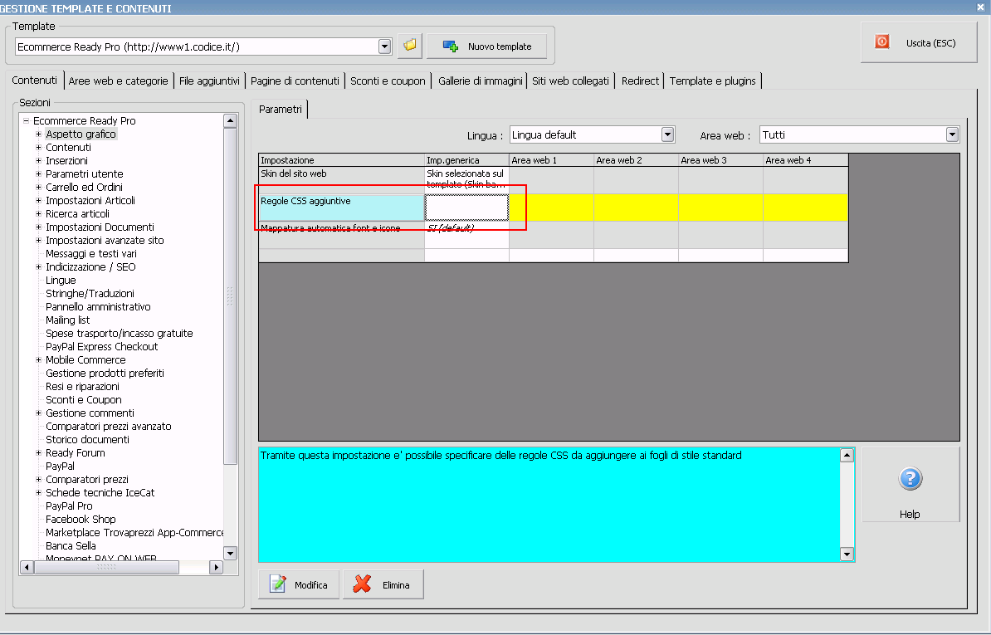
Task: Expand the Inserzioni tree node
Action: click(38, 160)
